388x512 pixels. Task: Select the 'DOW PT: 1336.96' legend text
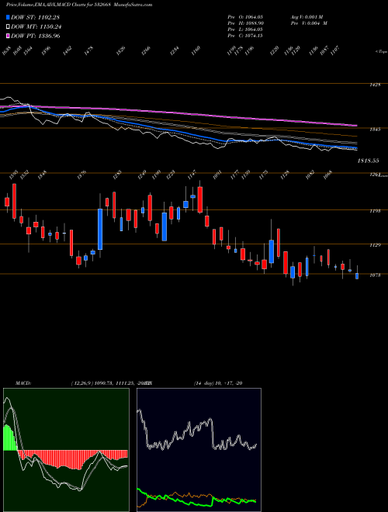point(36,36)
